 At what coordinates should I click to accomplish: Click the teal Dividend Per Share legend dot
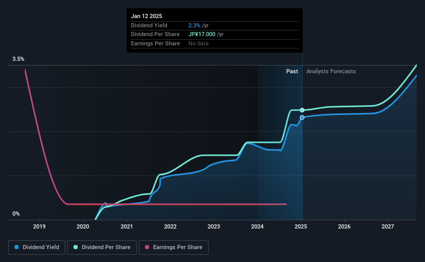pyautogui.click(x=76, y=247)
